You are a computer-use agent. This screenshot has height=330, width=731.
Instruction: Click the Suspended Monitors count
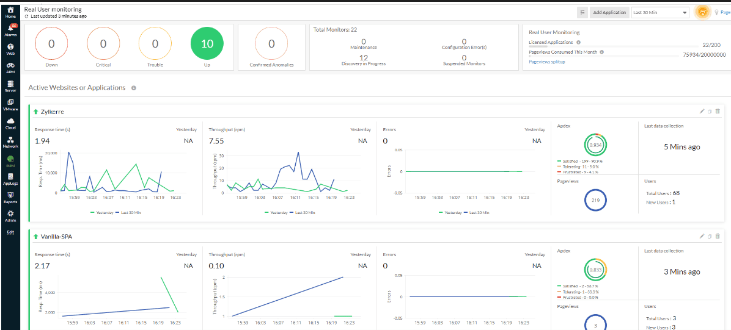pyautogui.click(x=464, y=58)
